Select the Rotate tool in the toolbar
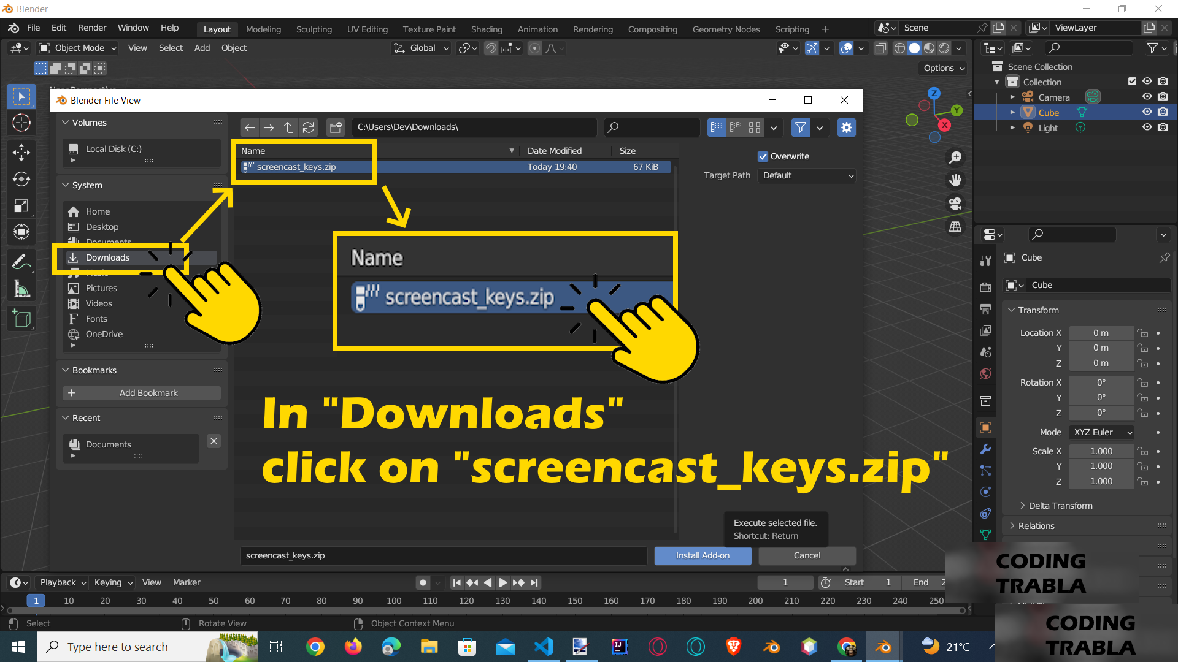Screen dimensions: 1178x662 21,179
